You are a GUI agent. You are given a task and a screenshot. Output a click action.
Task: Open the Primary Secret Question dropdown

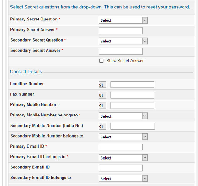pyautogui.click(x=123, y=20)
